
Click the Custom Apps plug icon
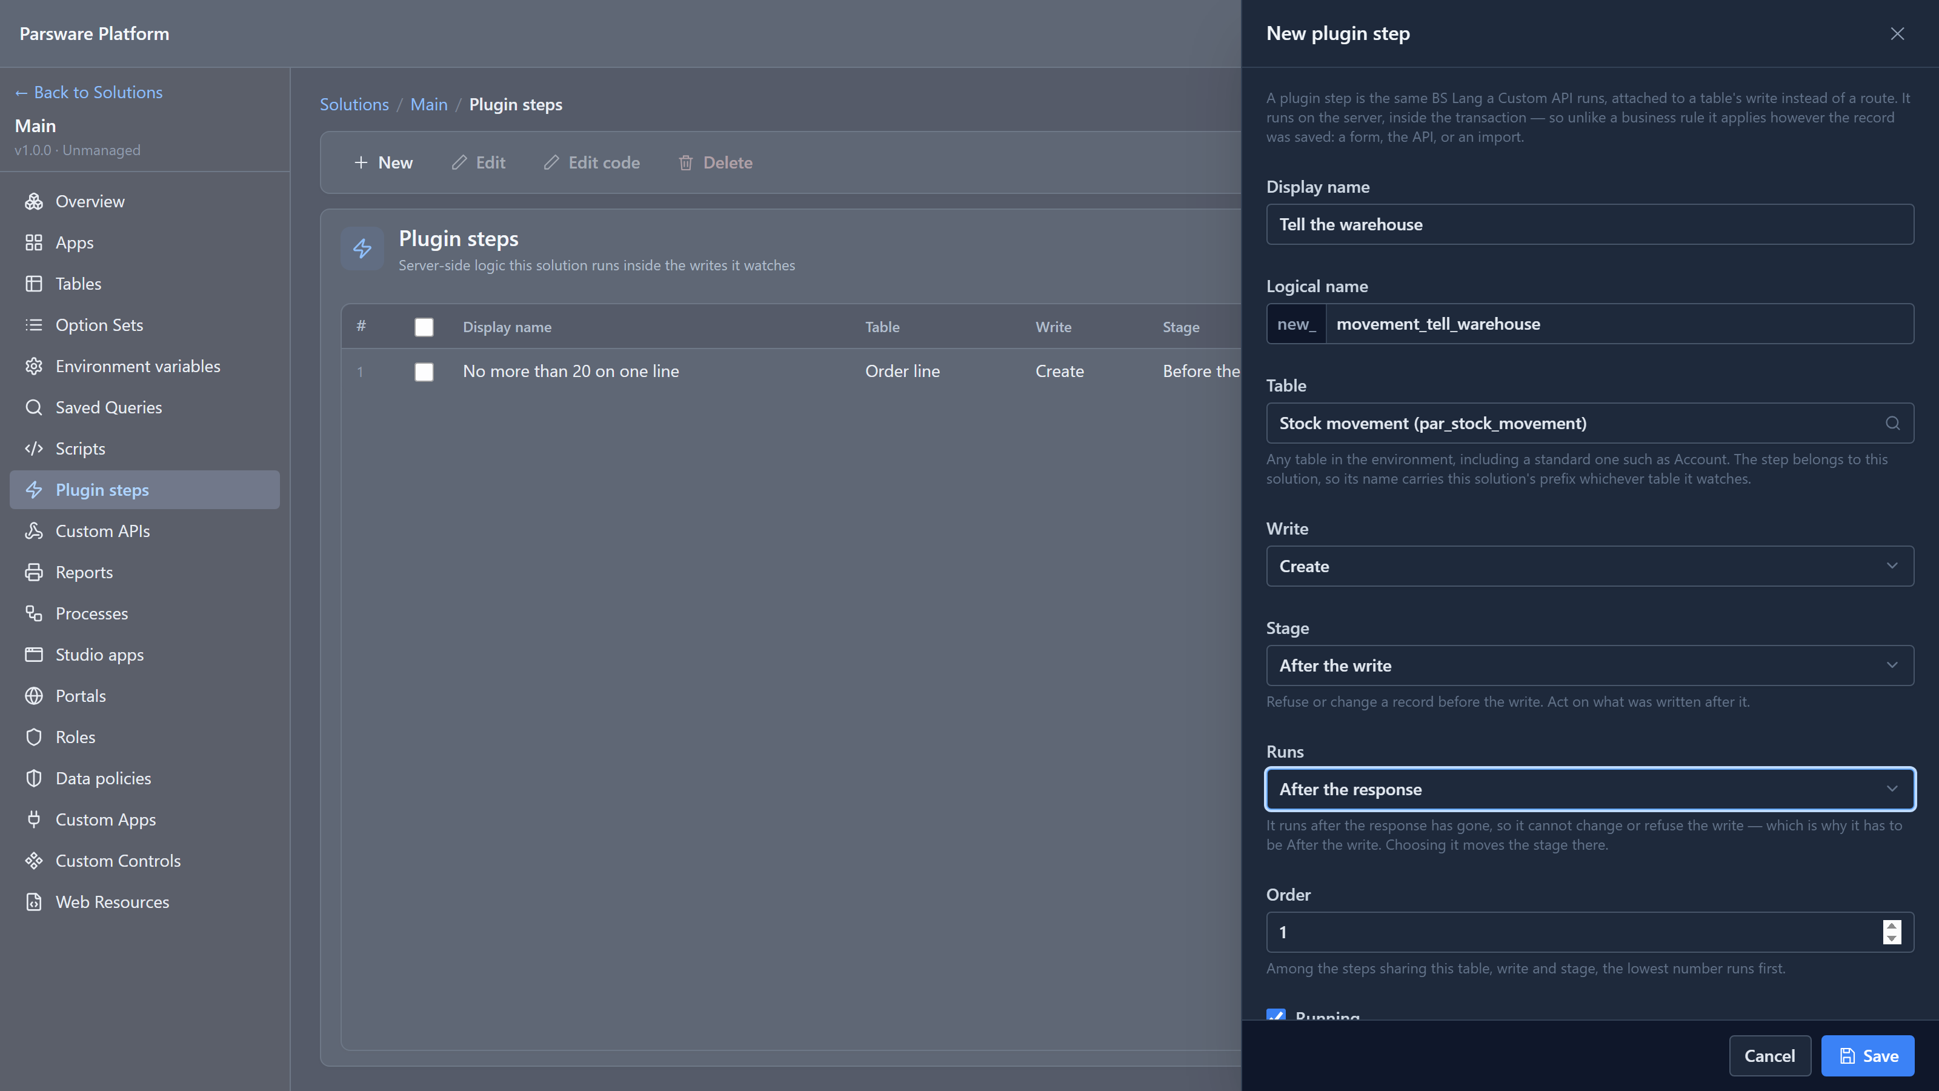tap(34, 819)
